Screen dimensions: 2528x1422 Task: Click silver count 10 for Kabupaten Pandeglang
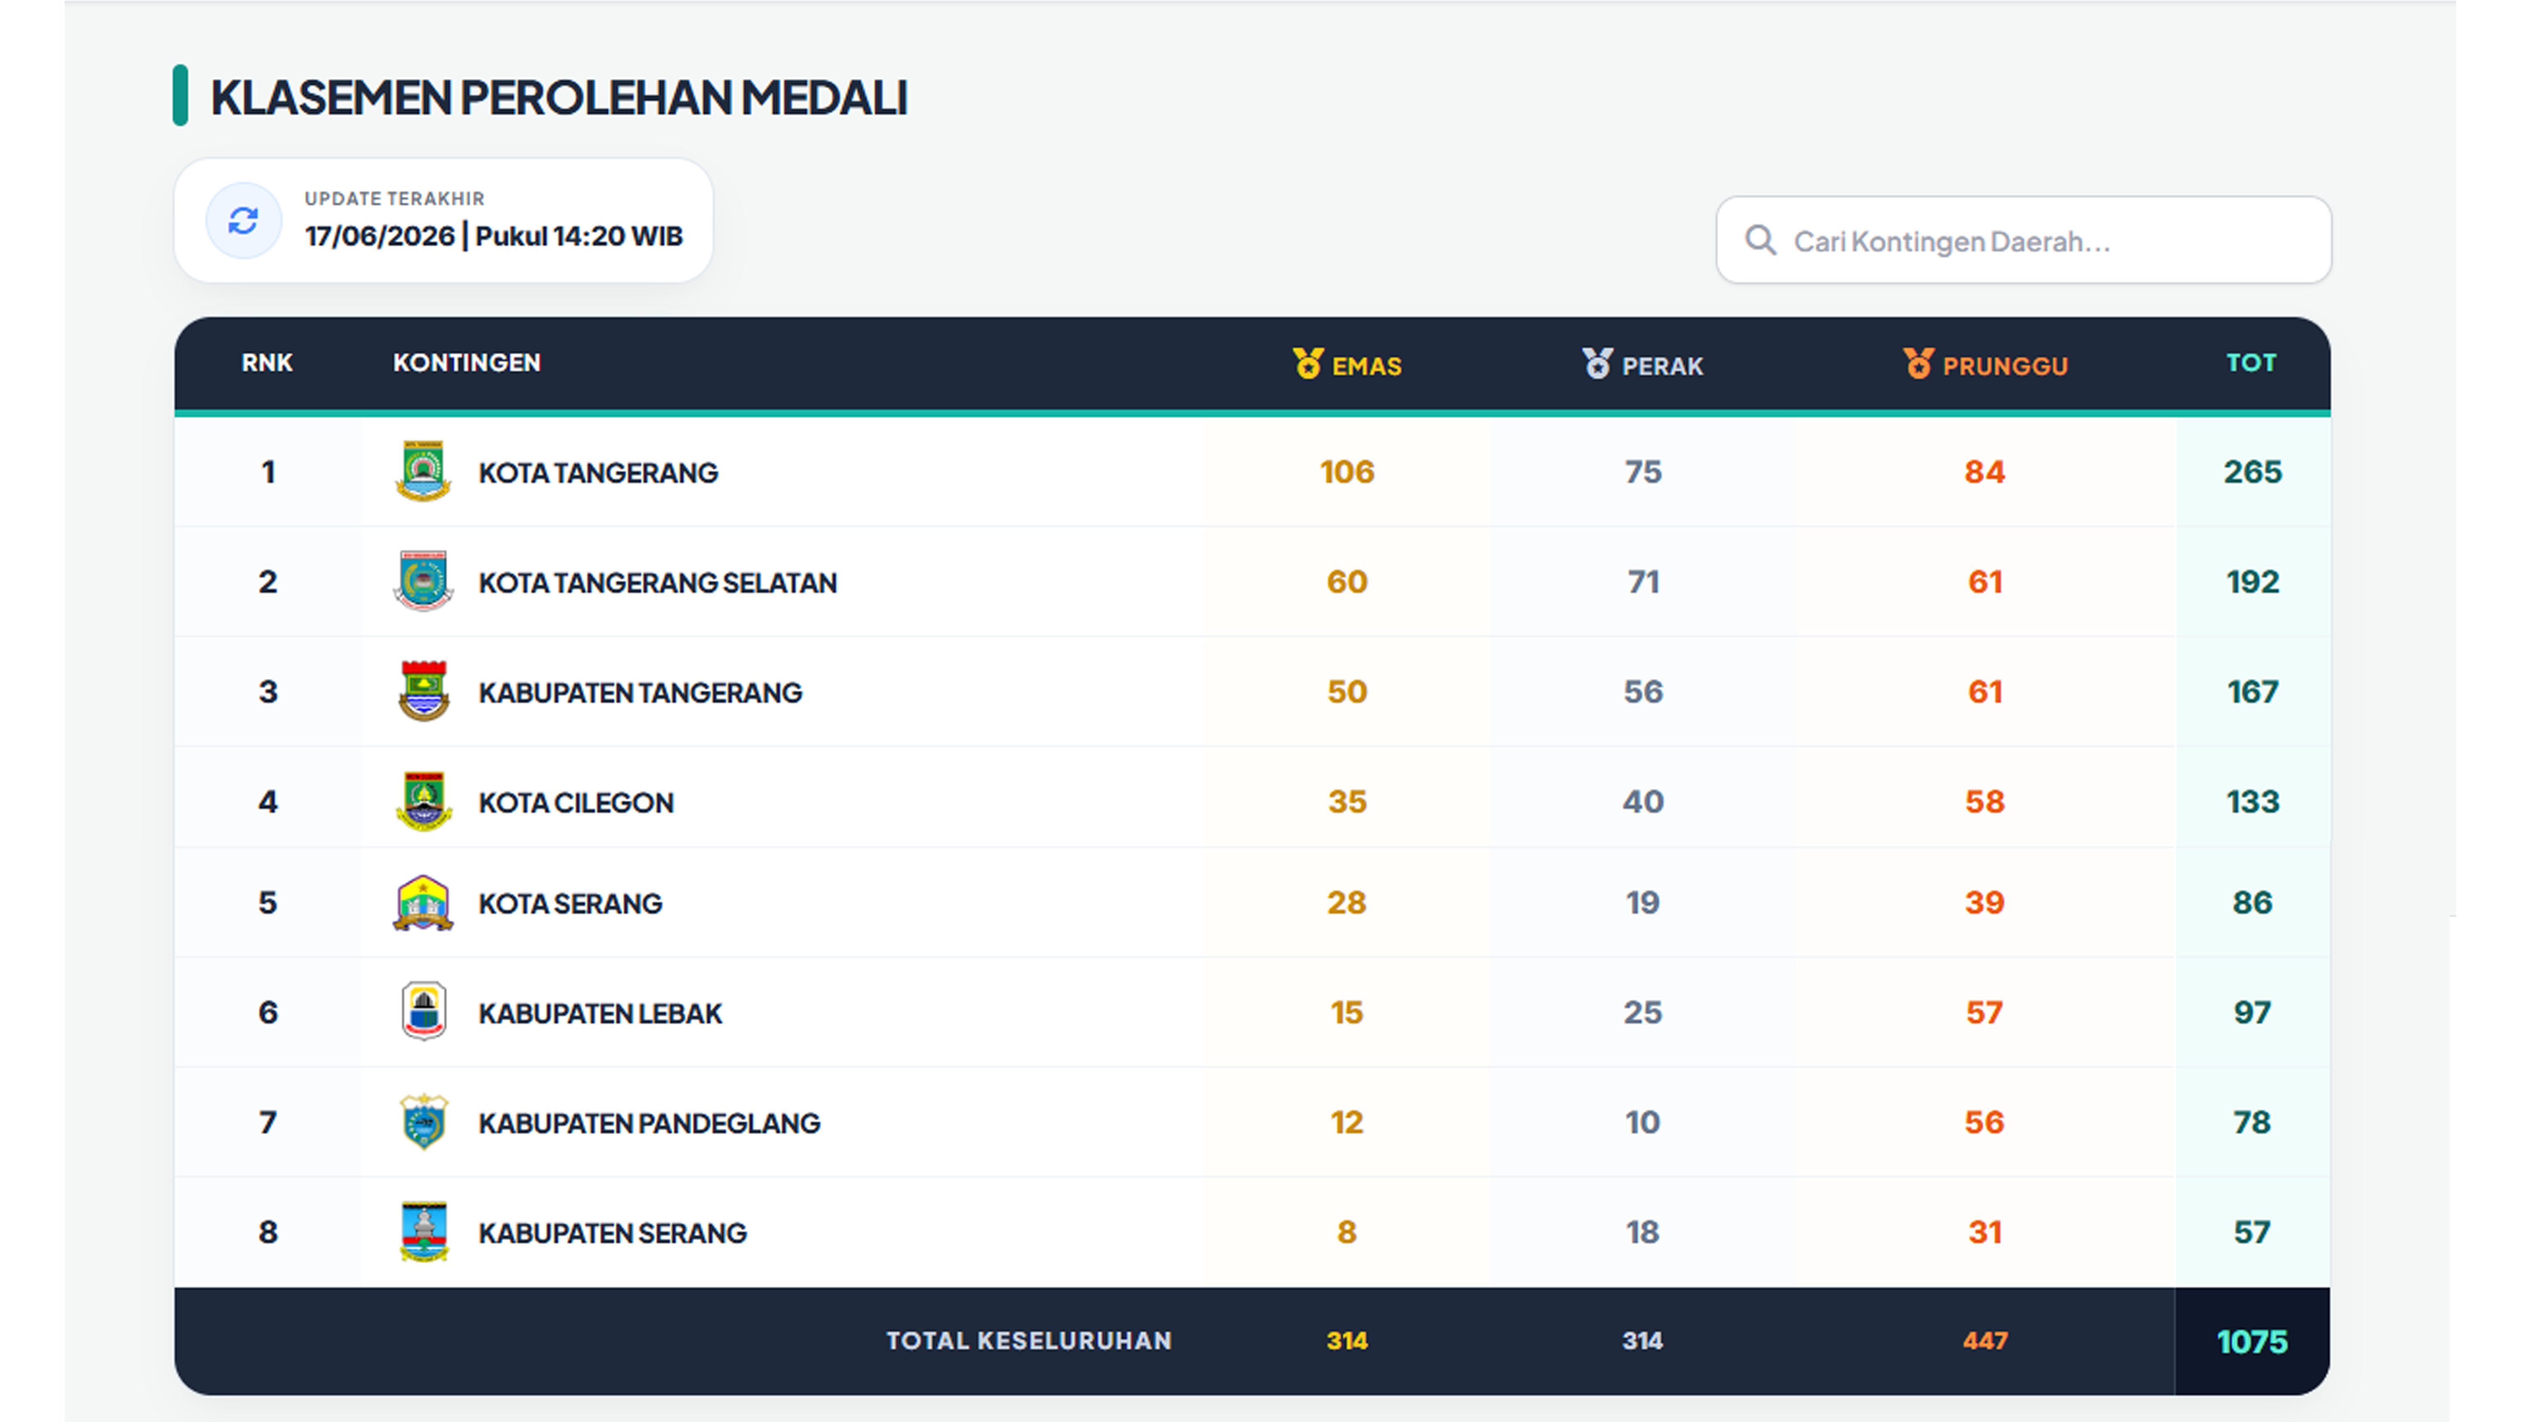[x=1643, y=1123]
